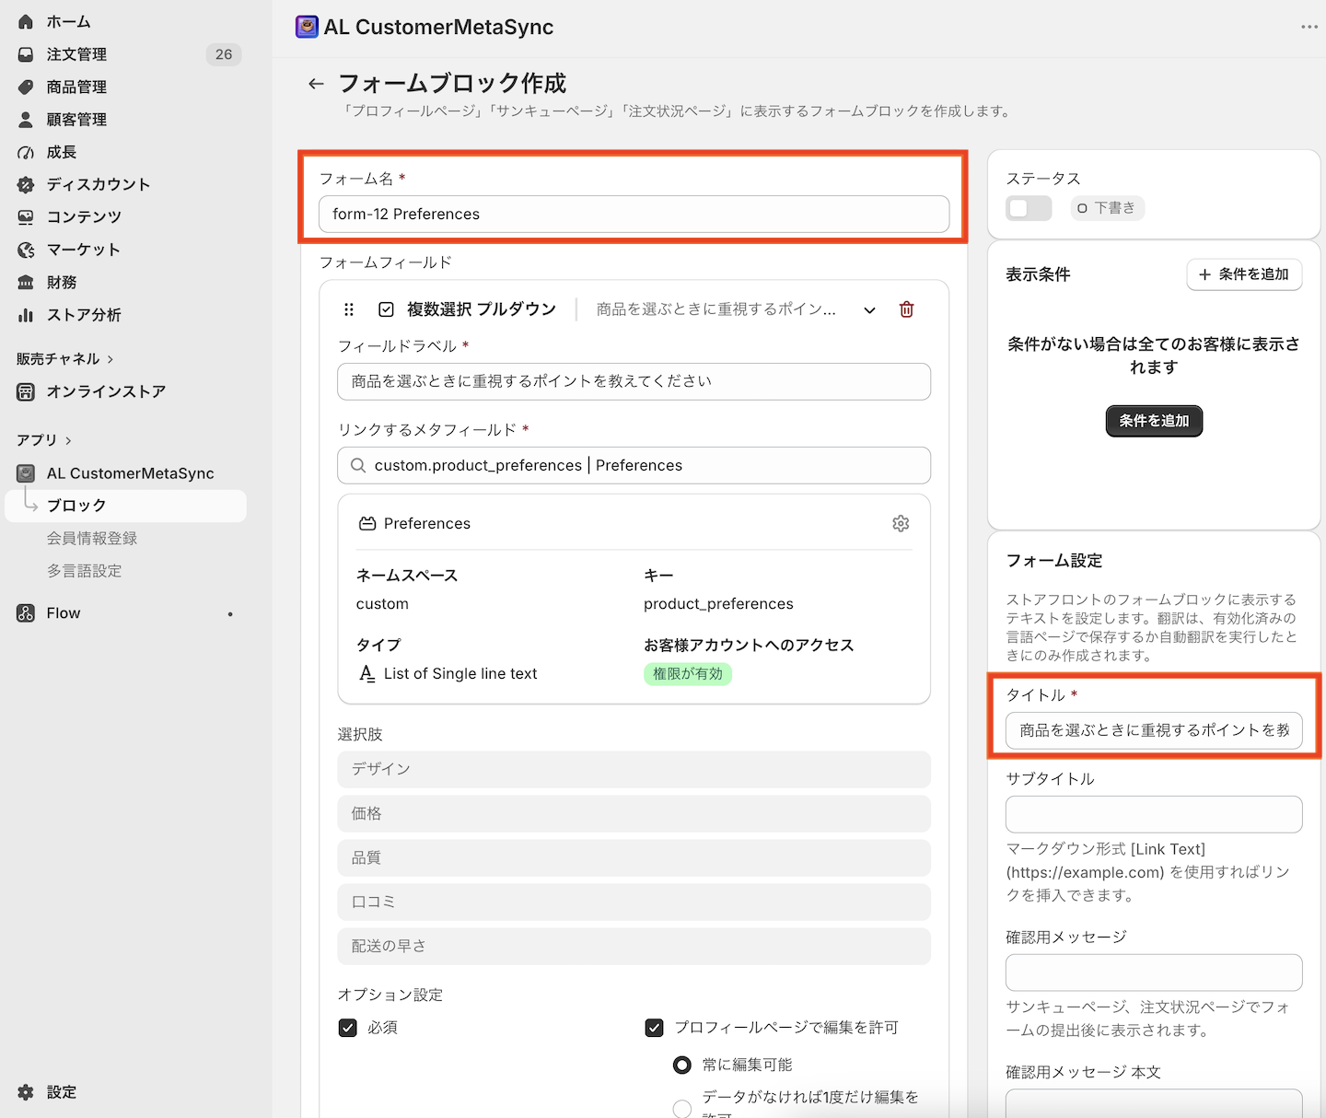Viewport: 1326px width, 1118px height.
Task: Open the ホーム sidebar icon
Action: pos(26,21)
